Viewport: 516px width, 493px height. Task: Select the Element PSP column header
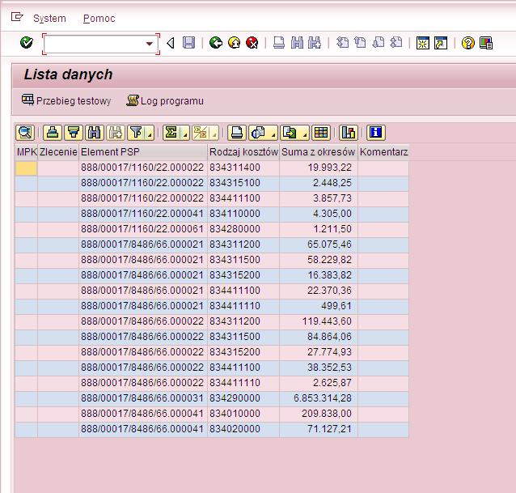(143, 152)
